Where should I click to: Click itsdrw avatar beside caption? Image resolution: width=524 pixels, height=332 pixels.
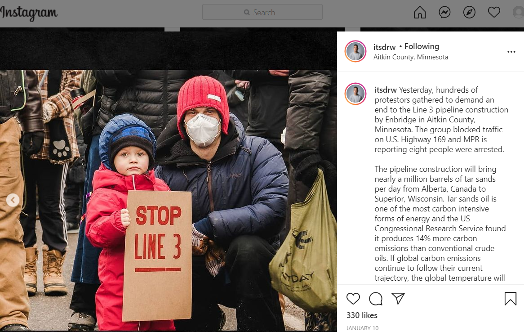(355, 94)
